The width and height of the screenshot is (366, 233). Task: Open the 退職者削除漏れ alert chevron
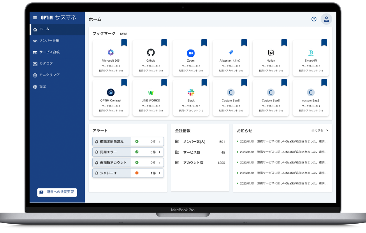click(160, 141)
